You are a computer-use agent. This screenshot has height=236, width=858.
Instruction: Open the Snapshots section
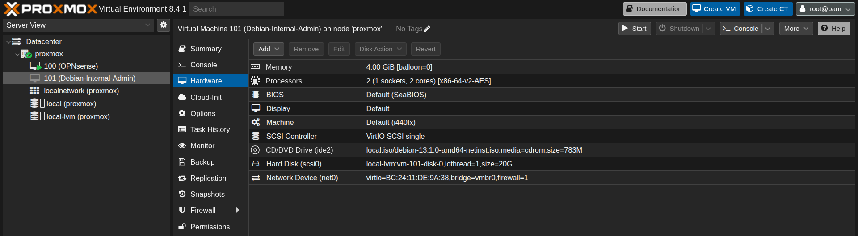pyautogui.click(x=207, y=194)
